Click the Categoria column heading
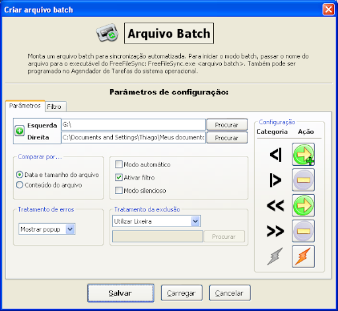 tap(272, 131)
